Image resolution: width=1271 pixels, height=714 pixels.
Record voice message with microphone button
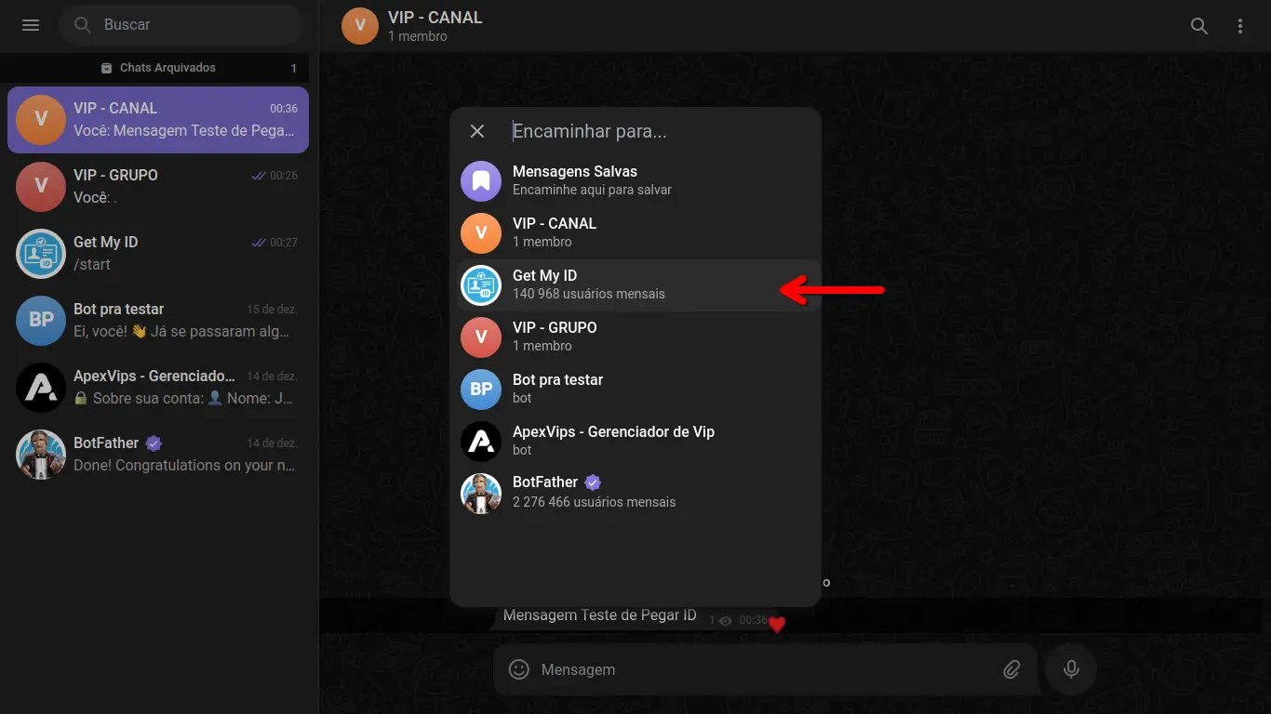(x=1071, y=669)
